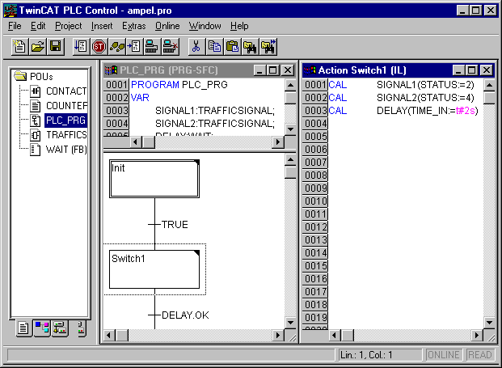Click the Logout toolbar icon
Image resolution: width=502 pixels, height=368 pixels.
(x=170, y=47)
